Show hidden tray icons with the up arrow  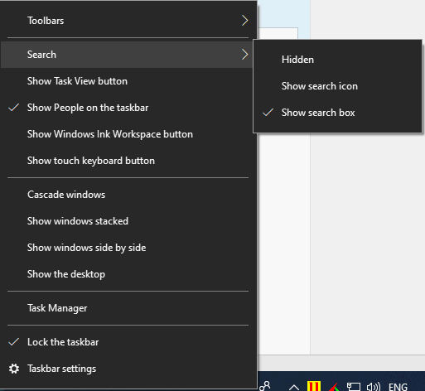294,387
